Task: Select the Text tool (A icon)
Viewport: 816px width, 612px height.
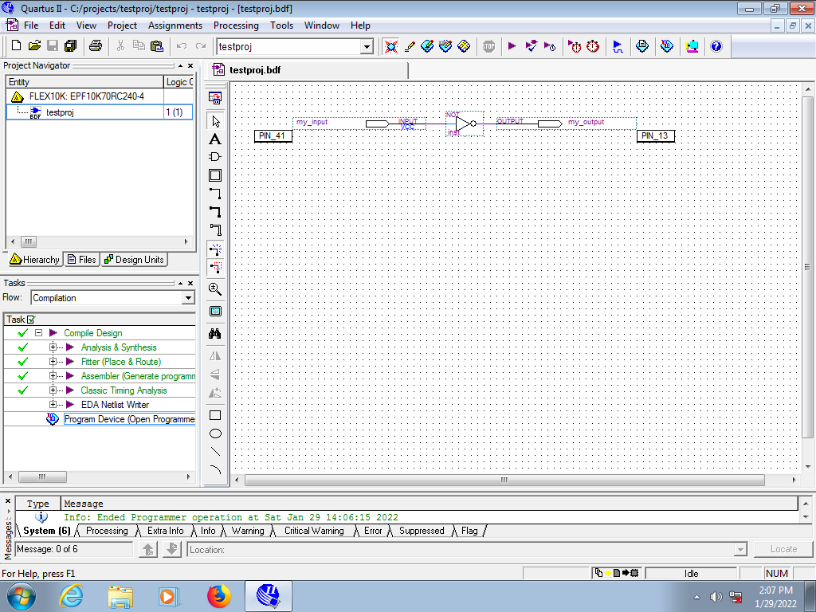Action: pyautogui.click(x=215, y=139)
